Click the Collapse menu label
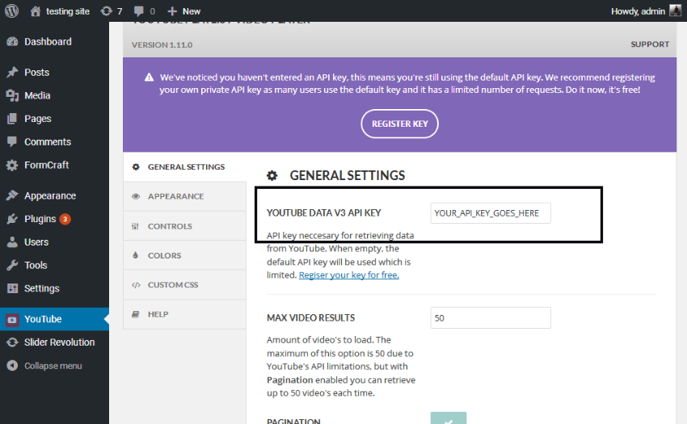Image resolution: width=687 pixels, height=424 pixels. (x=53, y=366)
